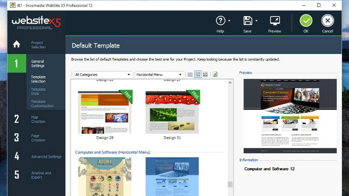Jump to step 5 Analyse and Export number

click(17, 175)
